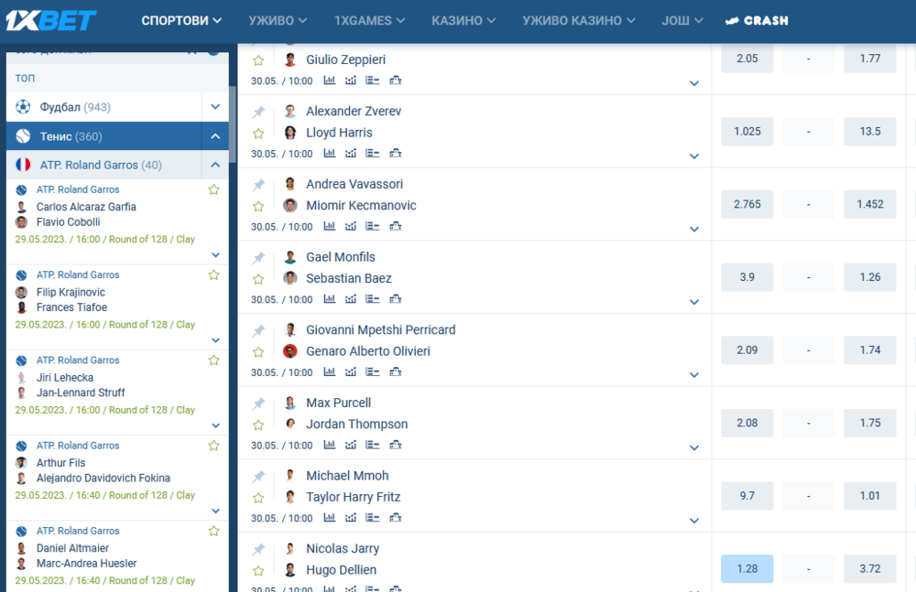Expand the Фудбал sports category

215,107
